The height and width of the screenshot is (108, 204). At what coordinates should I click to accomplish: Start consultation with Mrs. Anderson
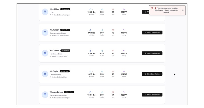152,95
